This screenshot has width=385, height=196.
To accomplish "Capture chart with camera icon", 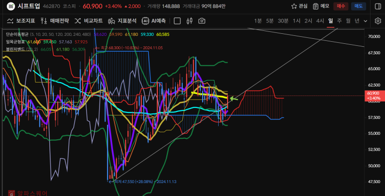I will point(202,21).
